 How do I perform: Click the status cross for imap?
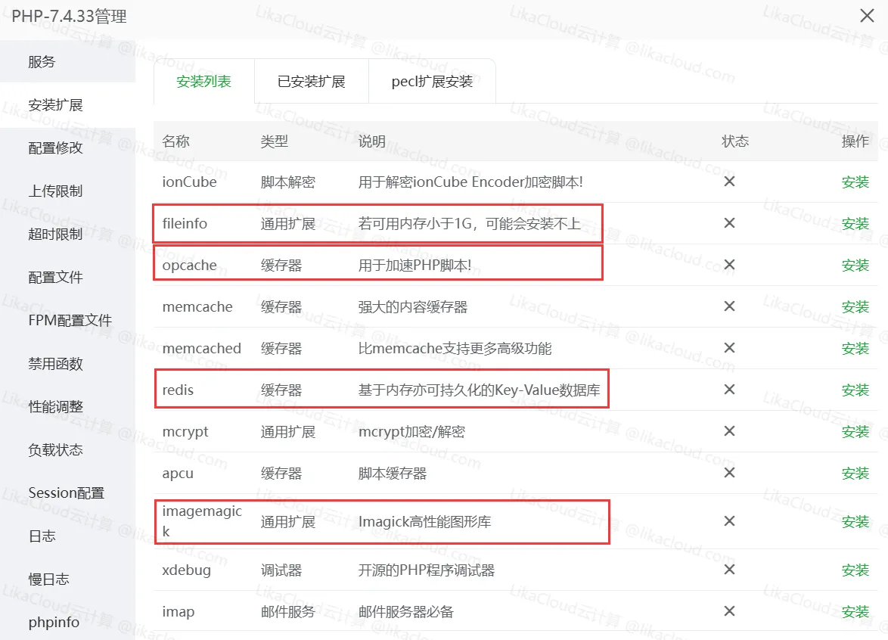point(728,611)
